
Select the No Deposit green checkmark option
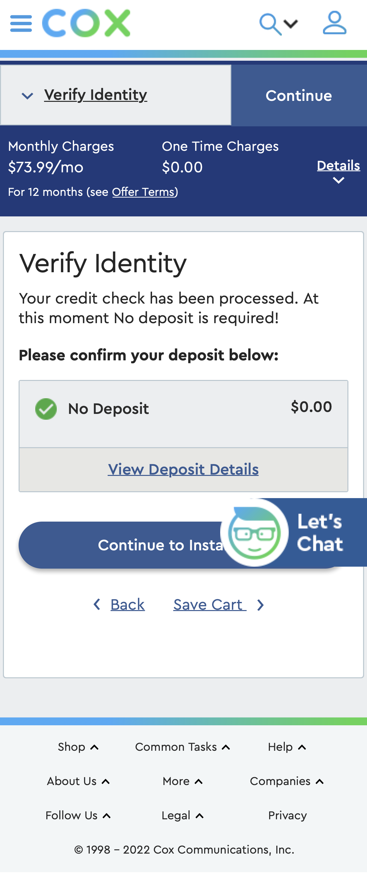pos(46,409)
